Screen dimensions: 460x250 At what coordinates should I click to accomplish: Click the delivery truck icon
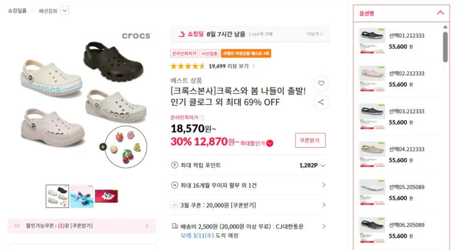click(174, 227)
